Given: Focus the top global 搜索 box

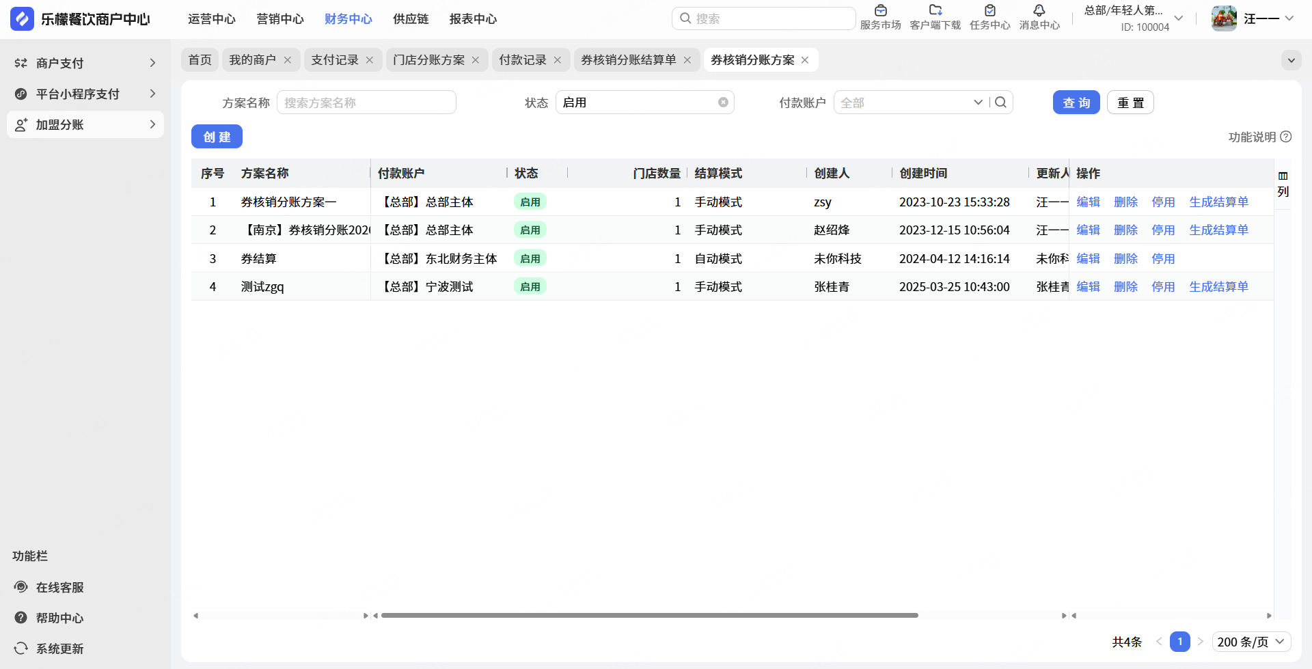Looking at the screenshot, I should (763, 18).
